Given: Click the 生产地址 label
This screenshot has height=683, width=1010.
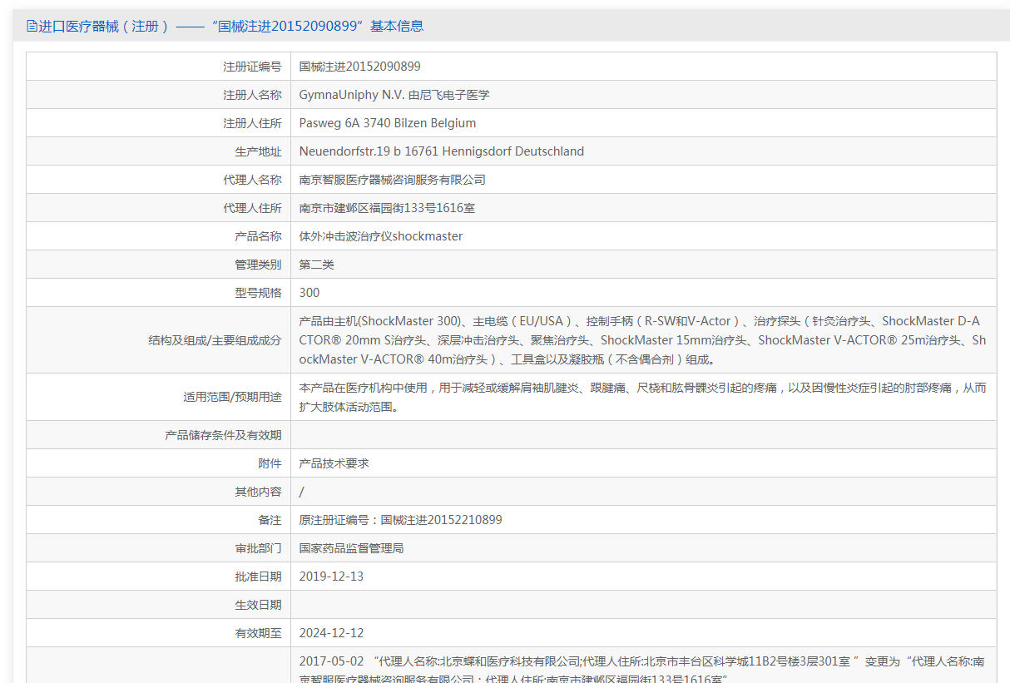Looking at the screenshot, I should [x=258, y=151].
